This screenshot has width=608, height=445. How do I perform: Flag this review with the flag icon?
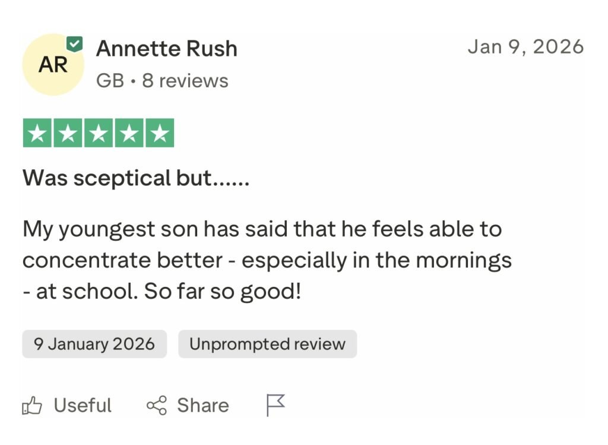pyautogui.click(x=275, y=405)
